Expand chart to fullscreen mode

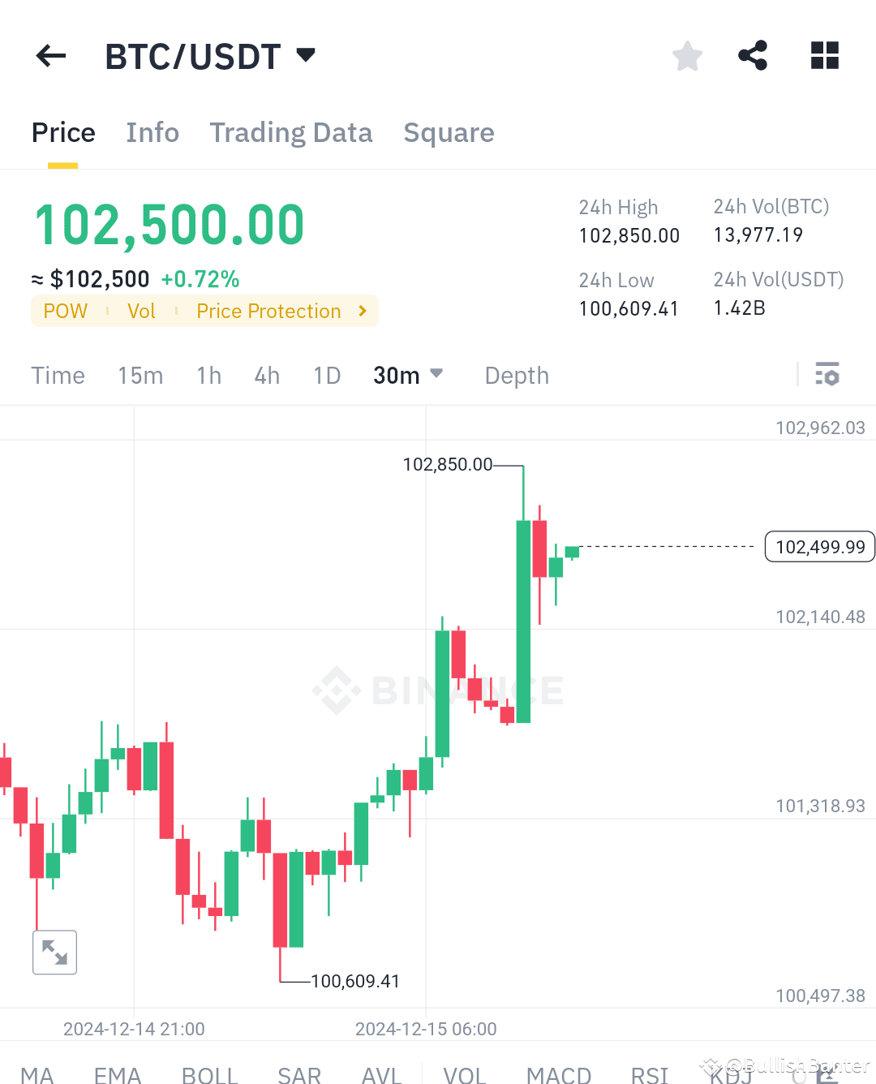coord(54,952)
